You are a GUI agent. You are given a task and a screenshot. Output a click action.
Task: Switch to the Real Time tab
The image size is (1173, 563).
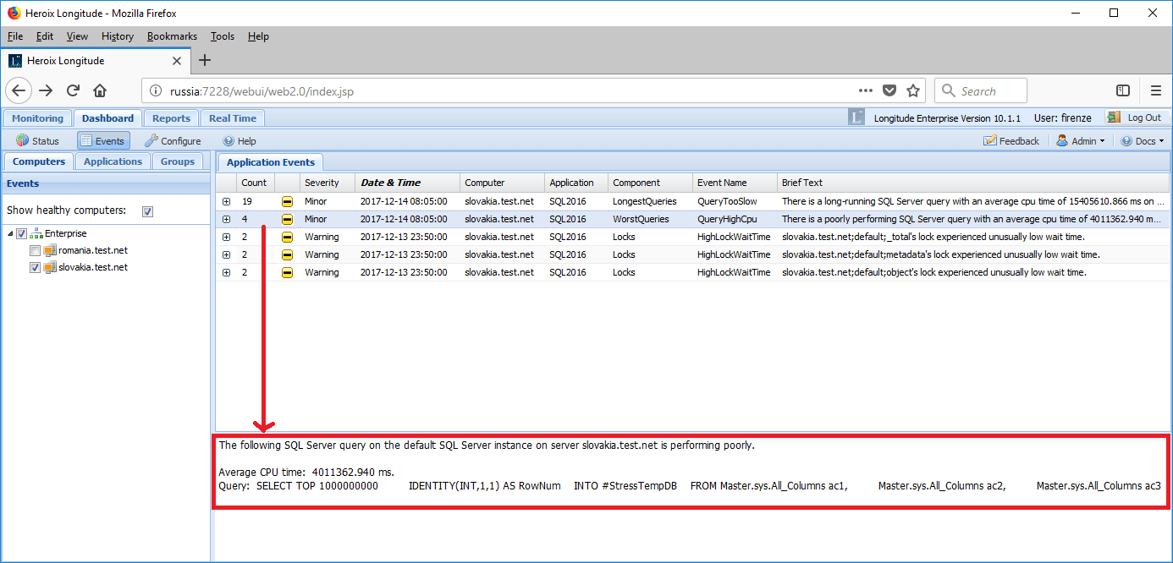232,118
